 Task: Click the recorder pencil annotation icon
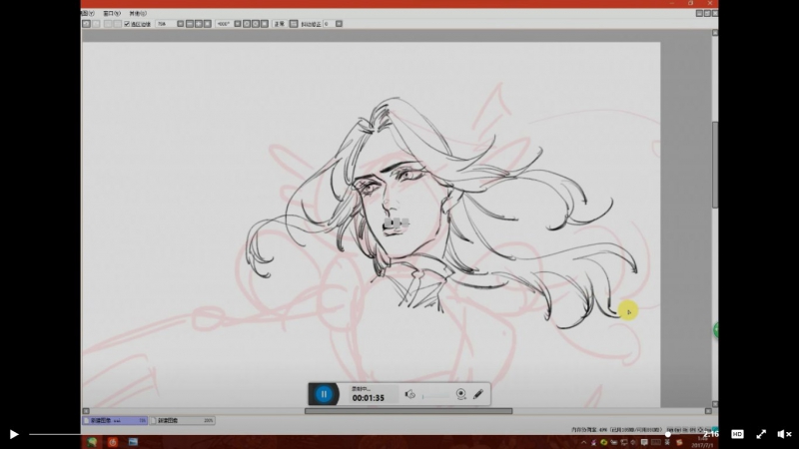478,394
